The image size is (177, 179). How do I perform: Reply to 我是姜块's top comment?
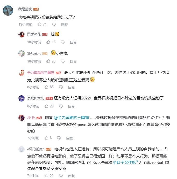[65, 25]
